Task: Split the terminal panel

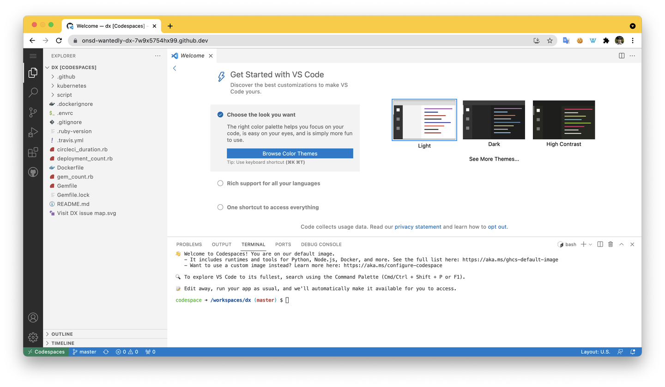Action: click(600, 244)
